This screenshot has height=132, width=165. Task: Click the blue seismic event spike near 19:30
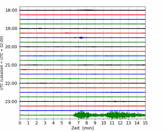click(81, 38)
